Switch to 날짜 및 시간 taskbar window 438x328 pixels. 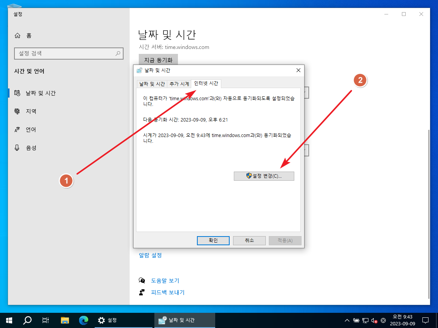(x=185, y=320)
